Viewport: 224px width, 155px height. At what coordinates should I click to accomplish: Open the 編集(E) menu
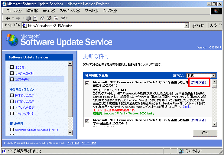(32, 11)
